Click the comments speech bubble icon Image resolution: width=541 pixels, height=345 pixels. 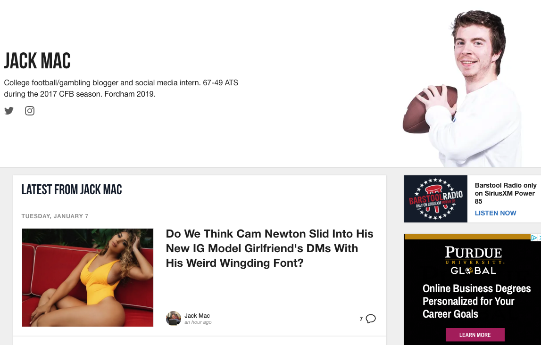point(371,319)
